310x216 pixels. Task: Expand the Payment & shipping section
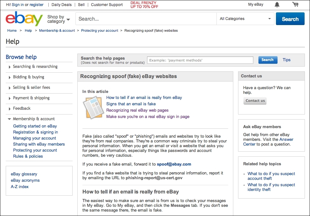[x=32, y=98]
